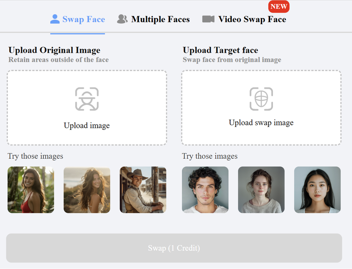Go to the Video Swap Face tab
The width and height of the screenshot is (352, 269).
coord(252,19)
